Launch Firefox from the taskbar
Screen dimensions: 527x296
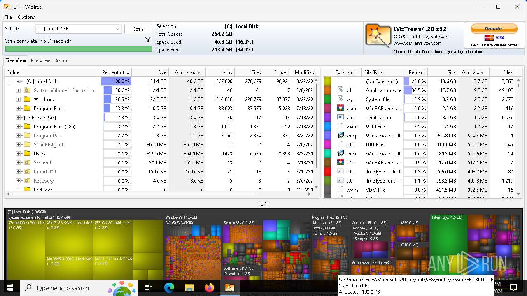(x=209, y=288)
